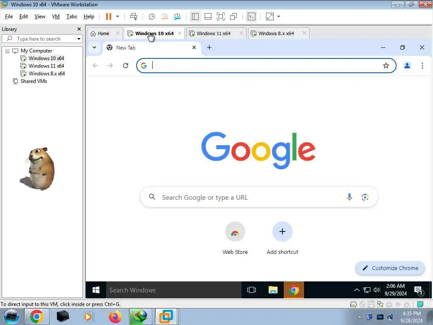
Task: Open the Chrome profile icon
Action: (407, 66)
